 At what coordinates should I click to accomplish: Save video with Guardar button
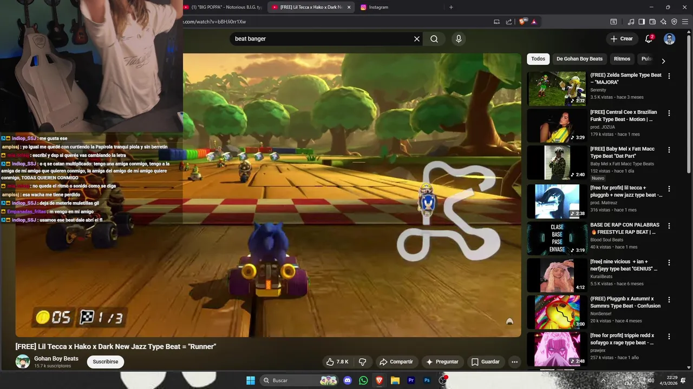pos(486,362)
